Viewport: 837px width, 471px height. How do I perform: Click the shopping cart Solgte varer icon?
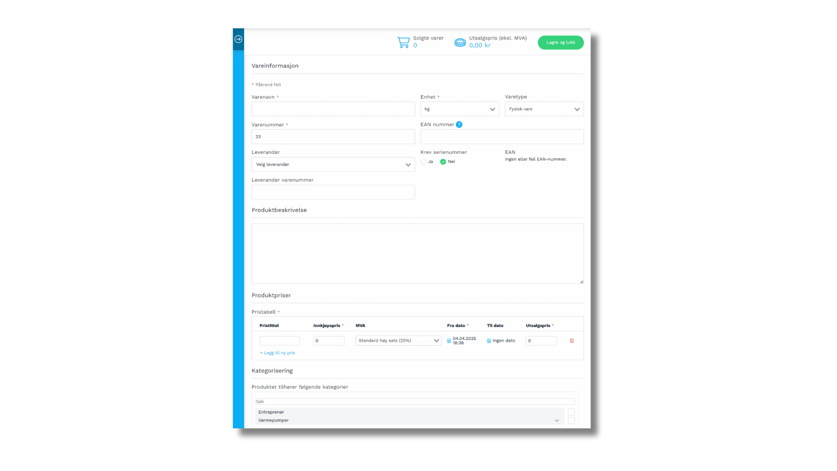pyautogui.click(x=403, y=42)
